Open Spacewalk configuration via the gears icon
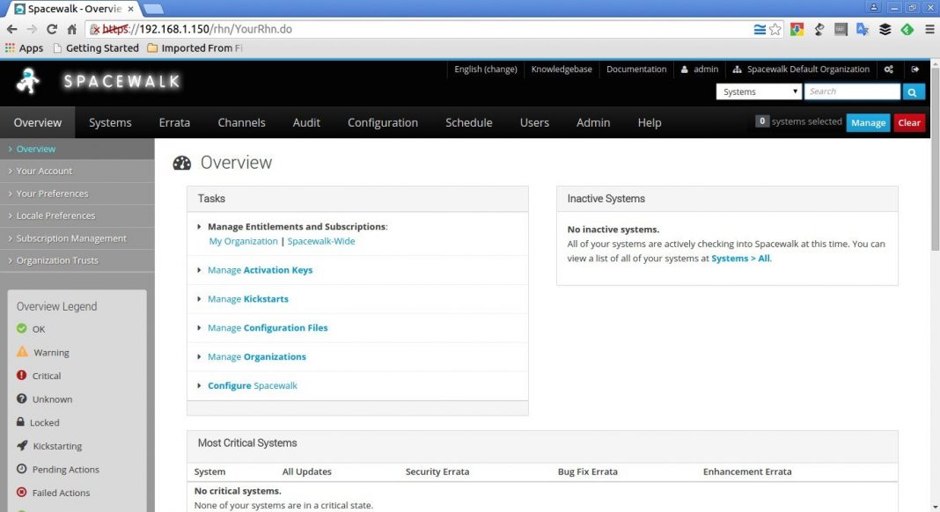Viewport: 940px width, 512px height. point(888,69)
